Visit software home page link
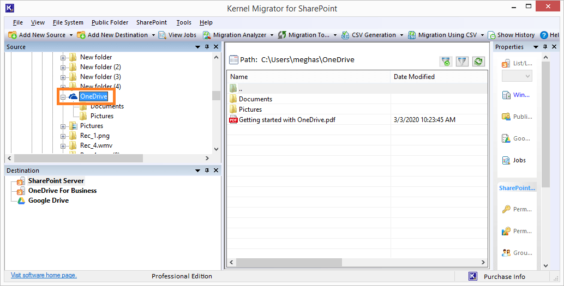Viewport: 564px width, 286px height. point(44,275)
